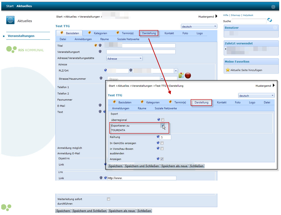Focus the Suche search field
The height and width of the screenshot is (215, 281).
[x=249, y=21]
